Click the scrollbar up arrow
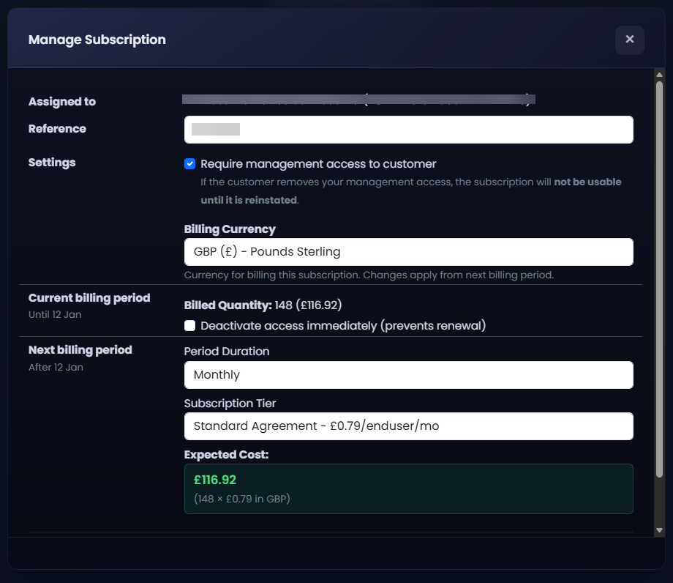The image size is (673, 583). pyautogui.click(x=659, y=75)
